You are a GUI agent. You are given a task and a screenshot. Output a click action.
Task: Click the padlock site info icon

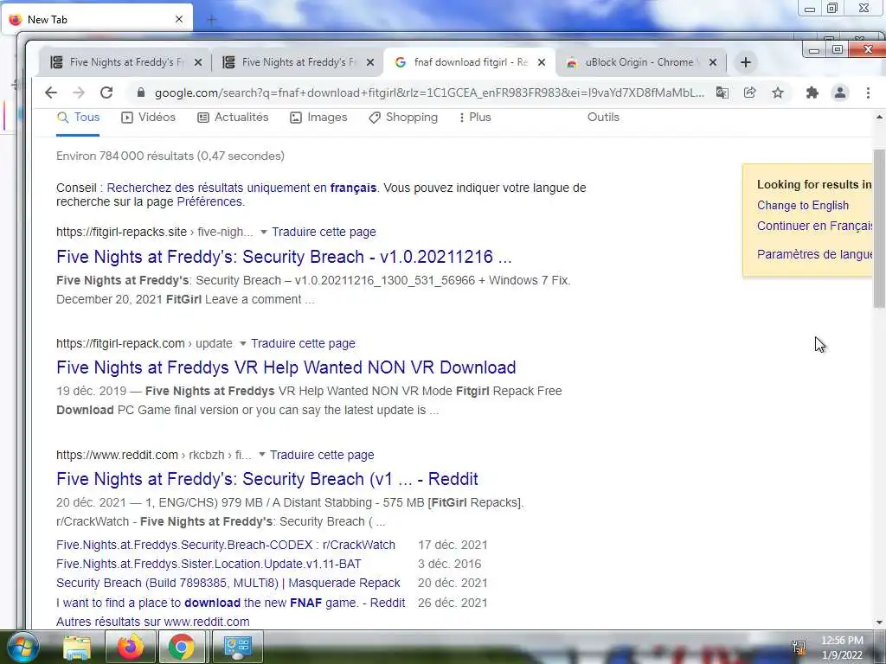click(141, 93)
